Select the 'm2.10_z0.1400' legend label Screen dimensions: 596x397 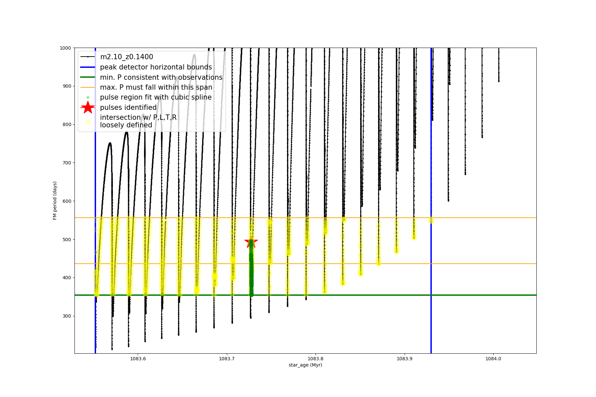click(126, 57)
